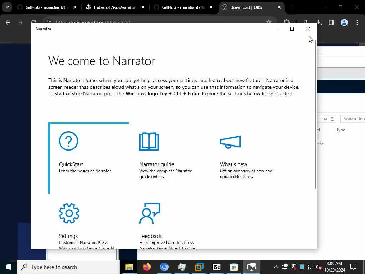Open the notification center icon

pyautogui.click(x=353, y=267)
